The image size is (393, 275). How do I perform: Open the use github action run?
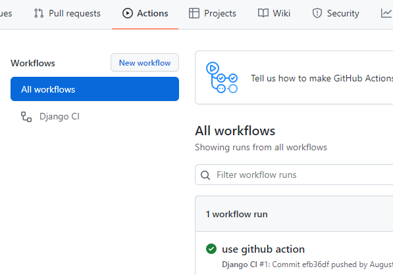pos(263,249)
